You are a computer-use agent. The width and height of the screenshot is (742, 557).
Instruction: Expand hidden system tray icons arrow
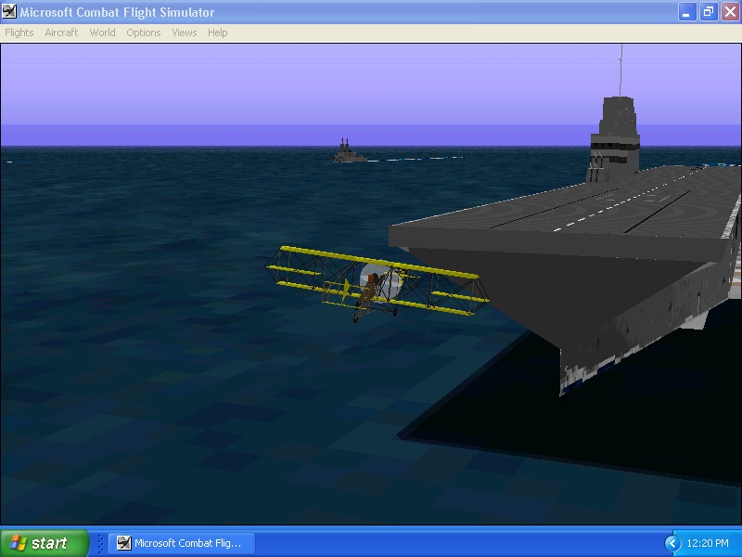click(672, 543)
